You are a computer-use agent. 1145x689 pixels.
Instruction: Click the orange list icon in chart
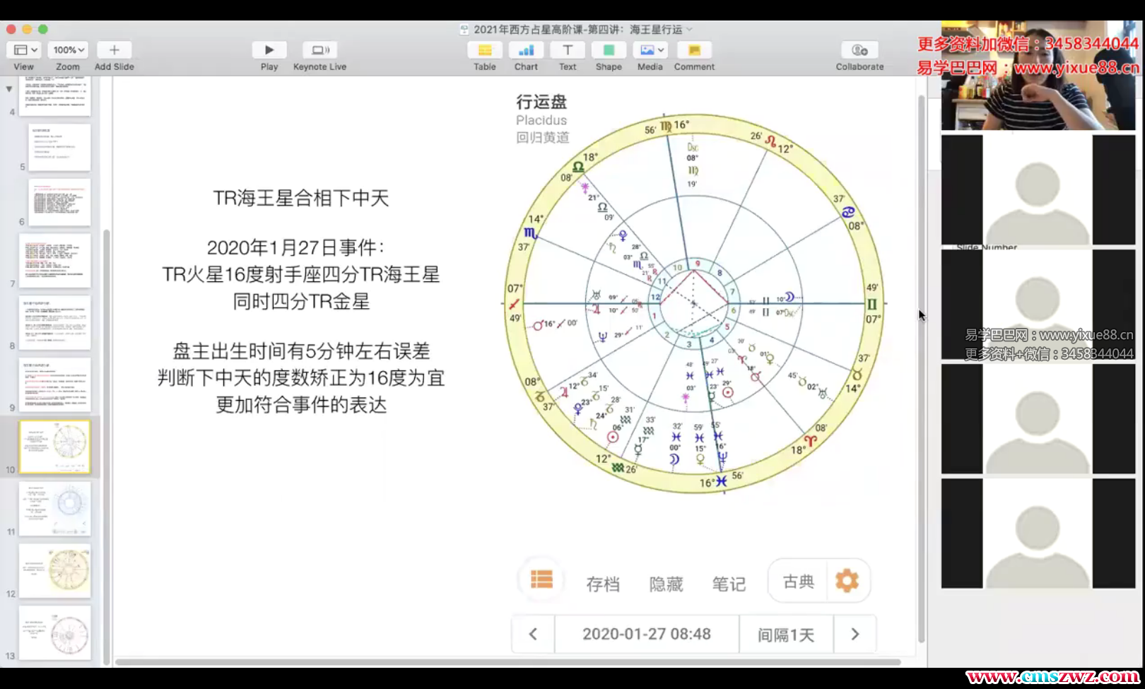541,580
